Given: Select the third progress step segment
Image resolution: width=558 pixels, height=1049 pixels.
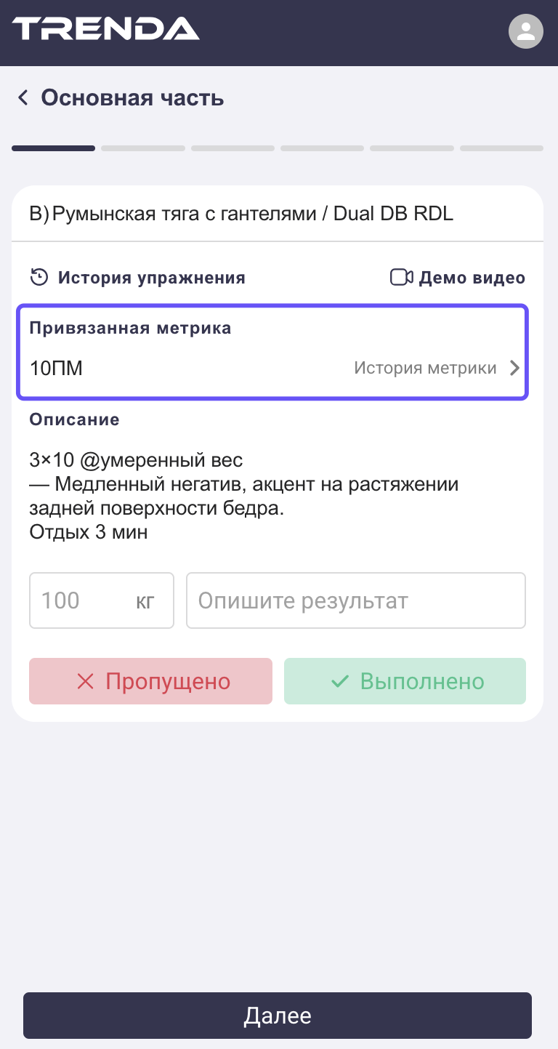Looking at the screenshot, I should coord(232,148).
